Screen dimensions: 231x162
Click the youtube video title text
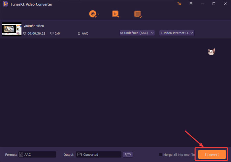pyautogui.click(x=34, y=26)
